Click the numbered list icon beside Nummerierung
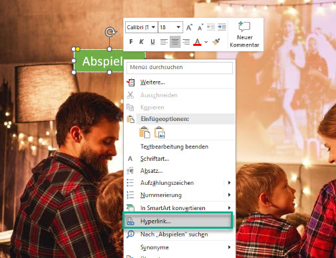This screenshot has height=258, width=336. (x=130, y=195)
